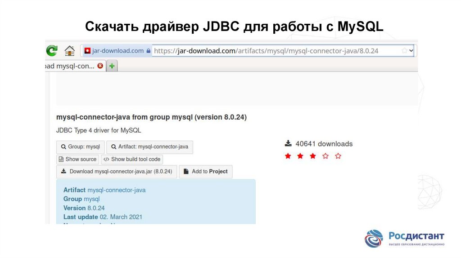Download mysql-connector-java.jar (8.0.24)
Viewport: 461px width, 258px height.
[117, 171]
